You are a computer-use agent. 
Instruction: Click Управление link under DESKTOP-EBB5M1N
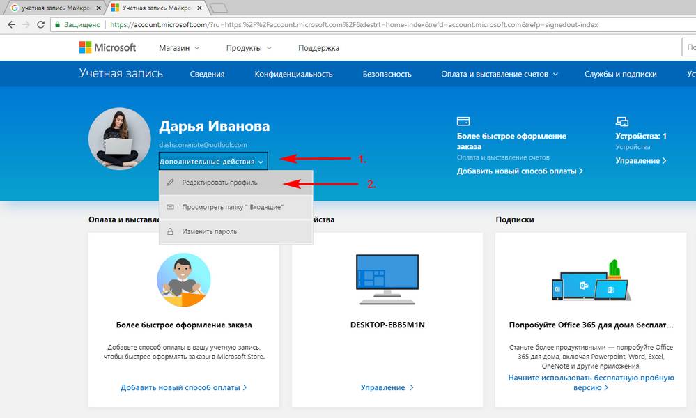click(x=387, y=387)
